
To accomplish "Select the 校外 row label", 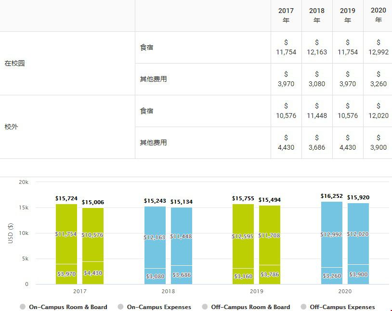I will coord(11,127).
